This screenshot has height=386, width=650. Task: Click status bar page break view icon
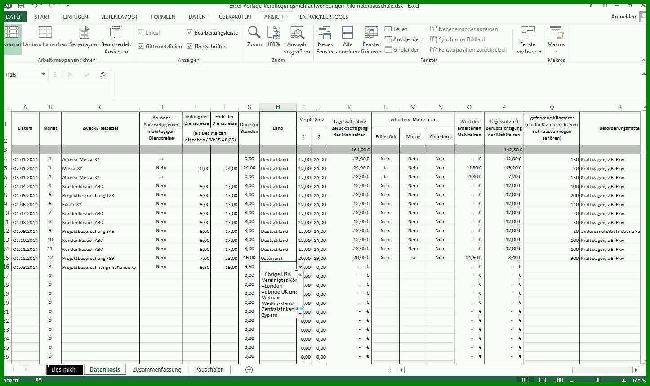[561, 381]
